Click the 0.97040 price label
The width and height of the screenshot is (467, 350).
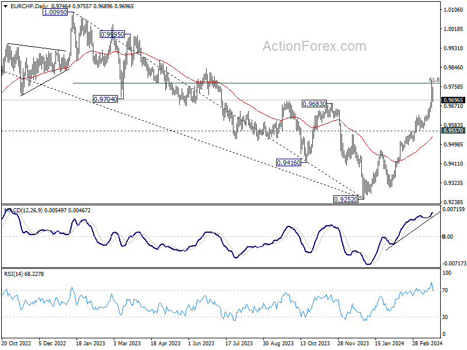pos(106,99)
